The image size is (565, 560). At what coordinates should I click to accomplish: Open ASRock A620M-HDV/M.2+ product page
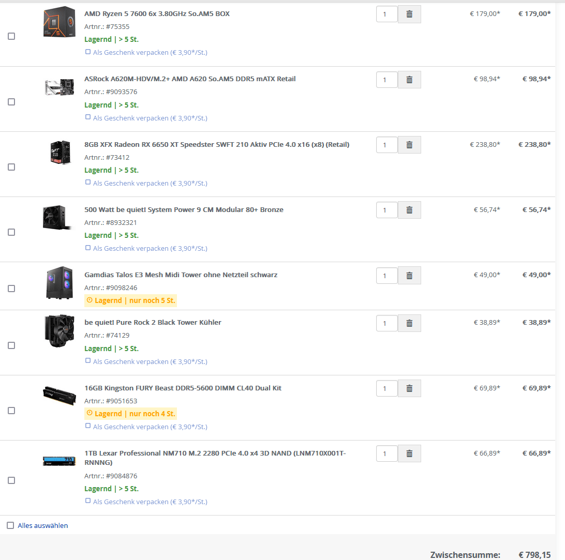pyautogui.click(x=190, y=79)
